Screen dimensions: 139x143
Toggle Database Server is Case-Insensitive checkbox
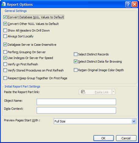[5, 44]
